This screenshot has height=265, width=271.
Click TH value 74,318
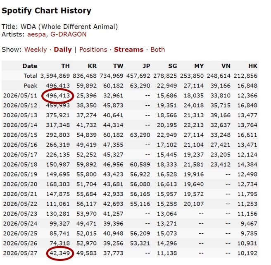[59, 243]
